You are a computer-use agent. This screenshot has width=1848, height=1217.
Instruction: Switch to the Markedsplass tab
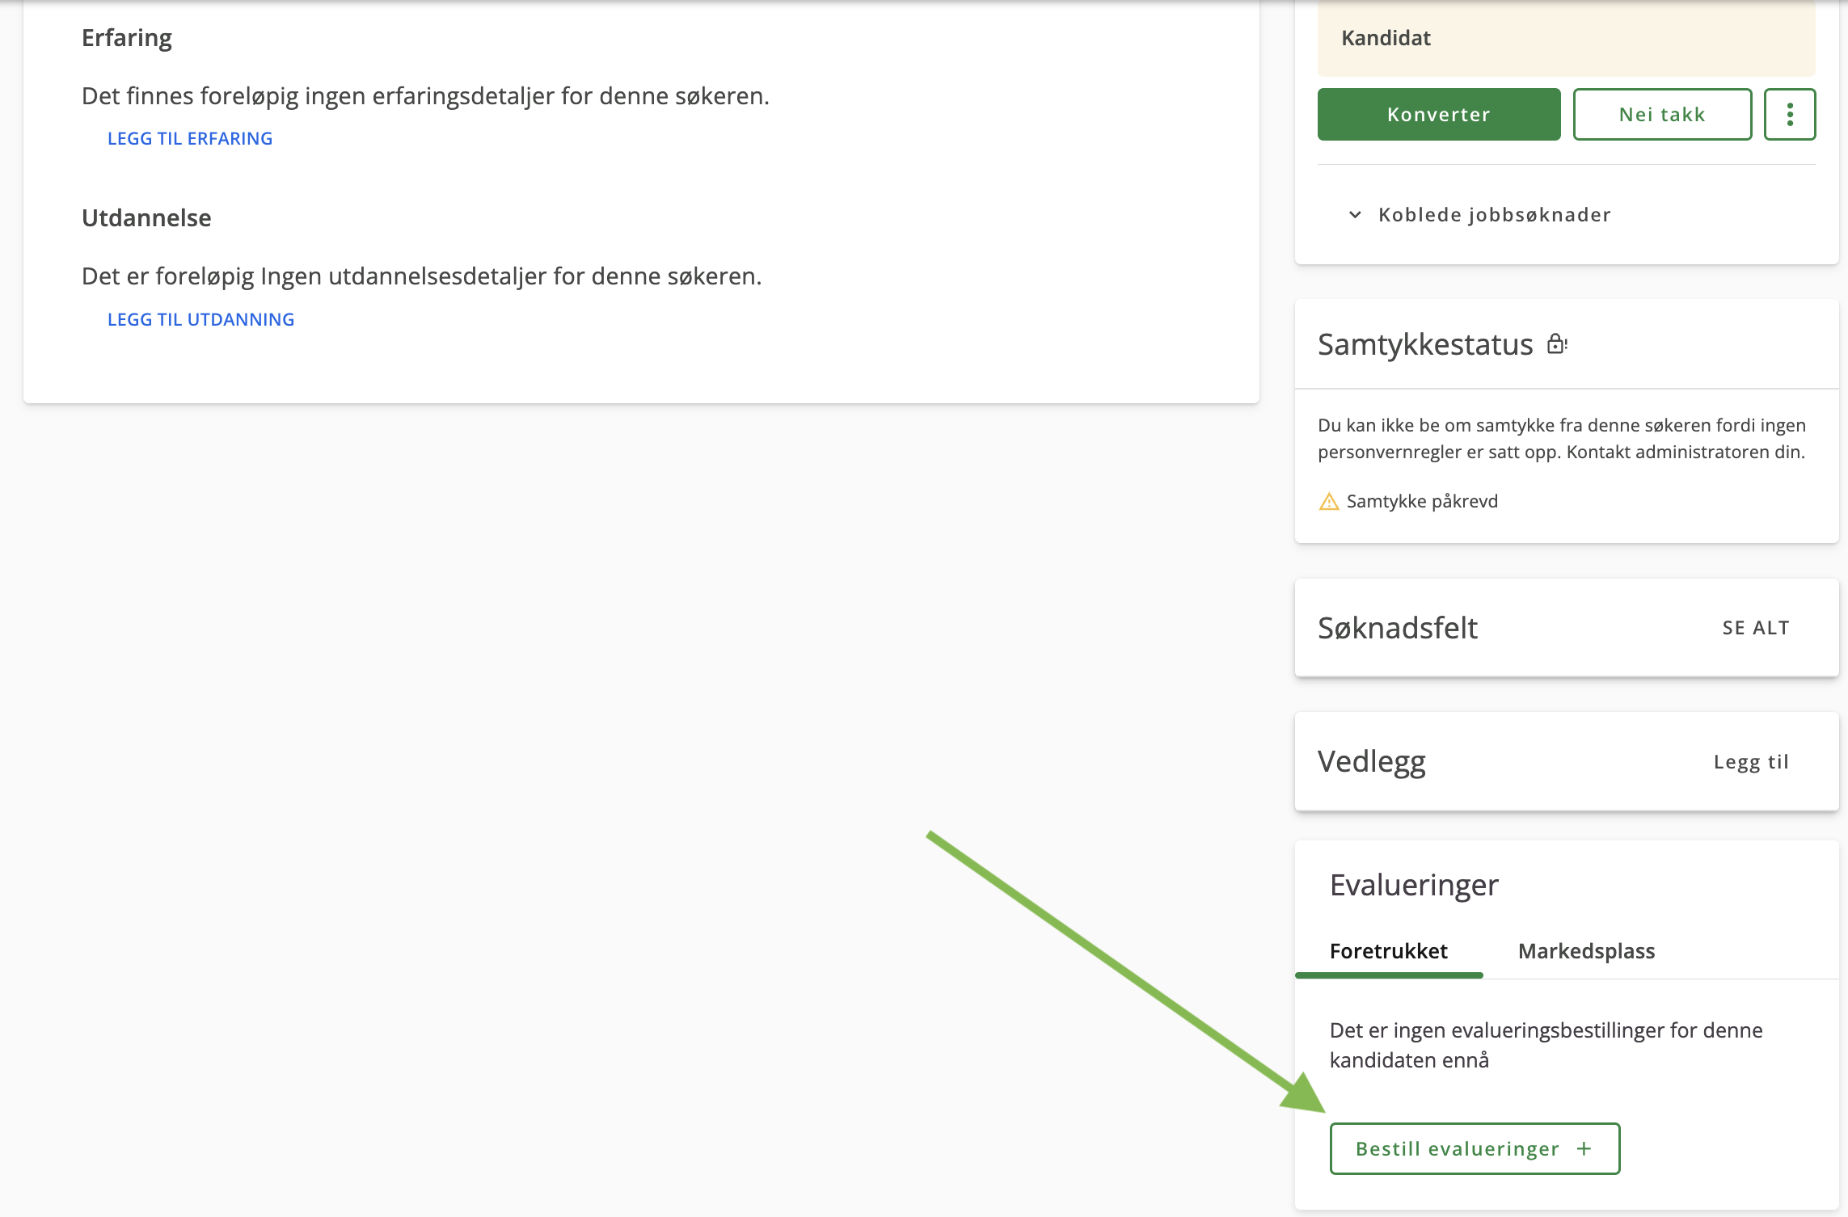(1586, 951)
